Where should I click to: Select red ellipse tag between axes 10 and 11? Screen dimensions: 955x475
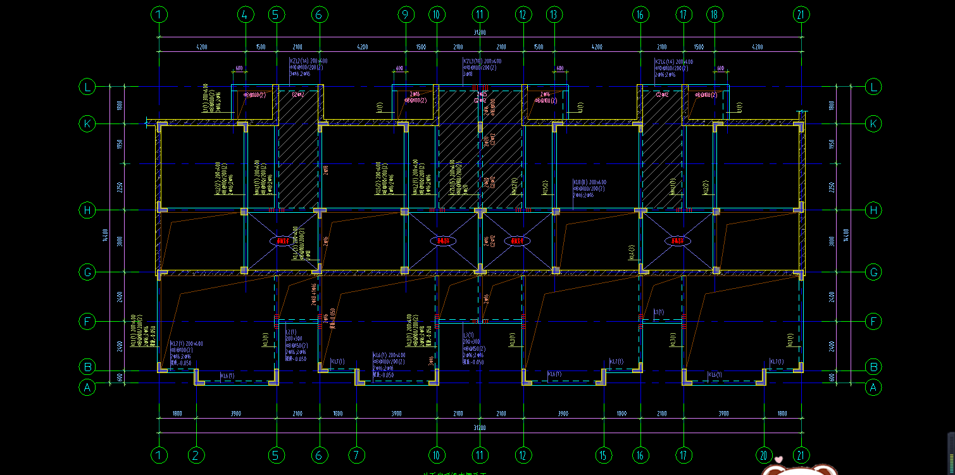point(443,241)
